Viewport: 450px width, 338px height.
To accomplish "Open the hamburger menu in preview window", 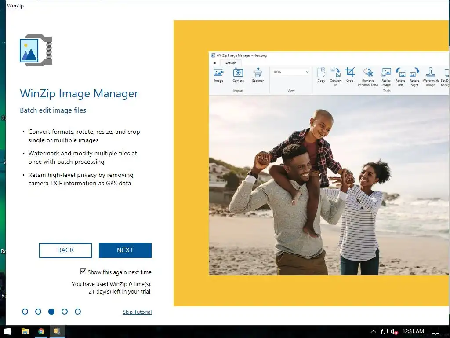I will tap(214, 62).
